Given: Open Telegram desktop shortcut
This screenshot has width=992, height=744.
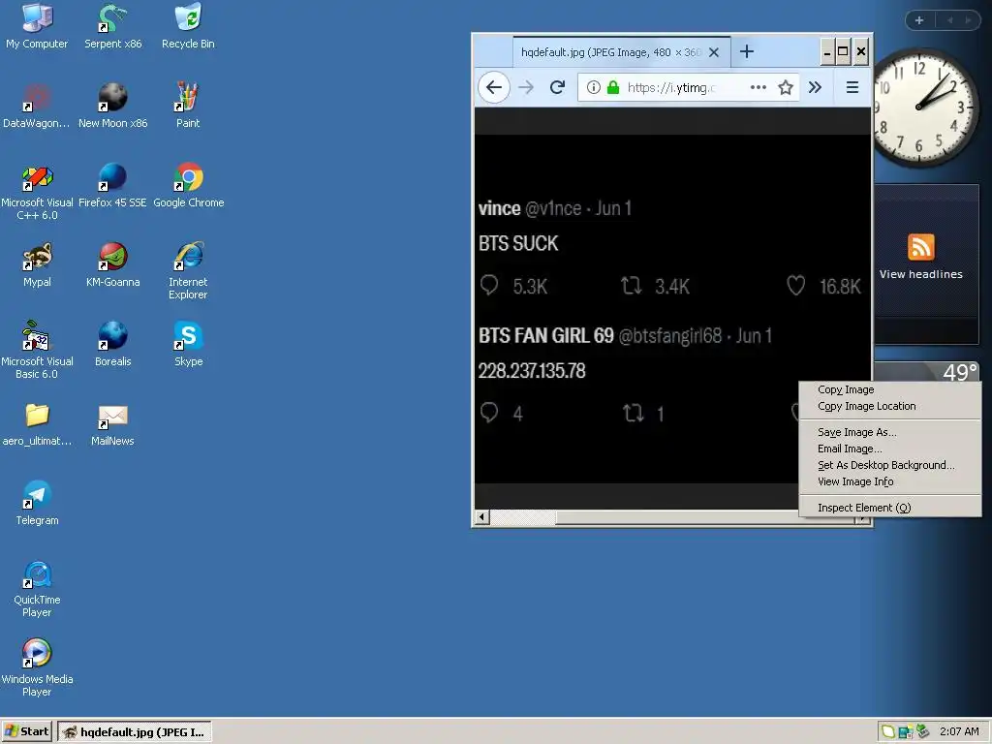Looking at the screenshot, I should click(x=37, y=503).
